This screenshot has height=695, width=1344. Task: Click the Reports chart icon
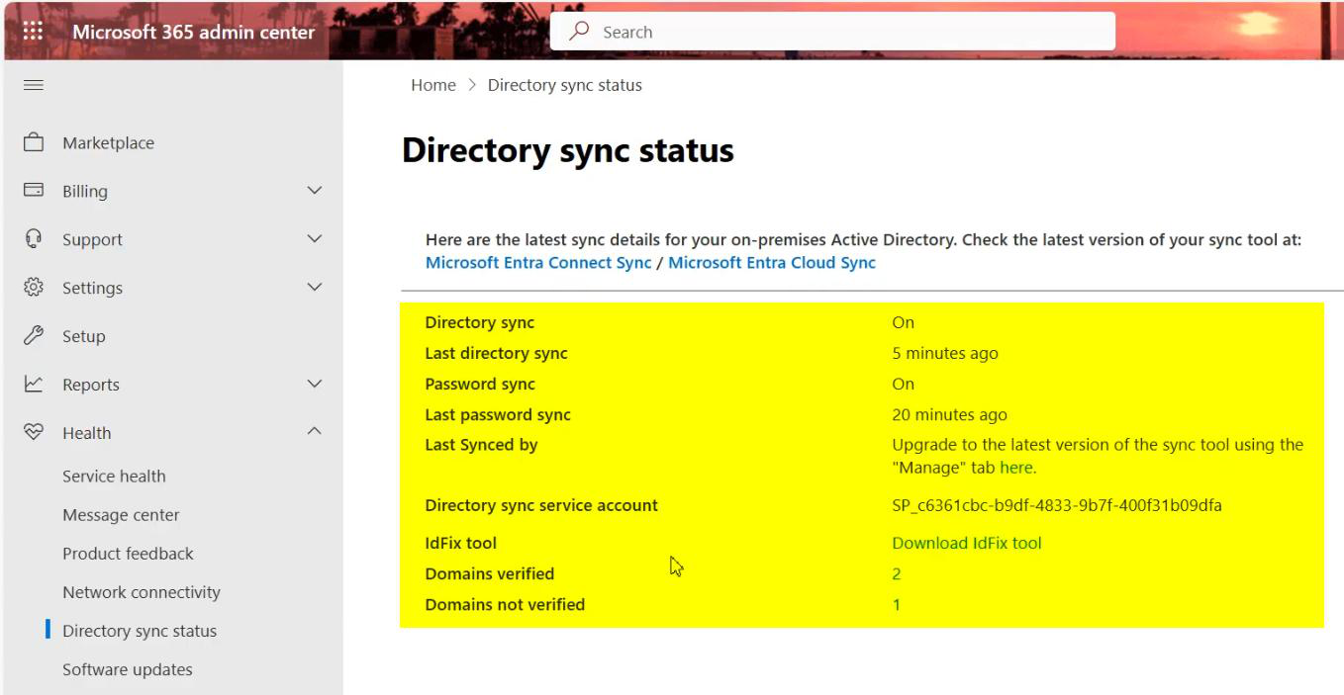(34, 384)
